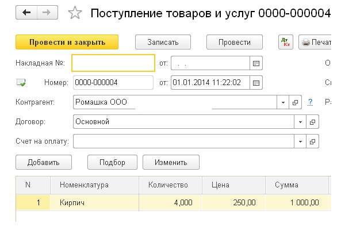Open calendar for Накладная date
Image resolution: width=341 pixels, height=230 pixels.
click(256, 63)
